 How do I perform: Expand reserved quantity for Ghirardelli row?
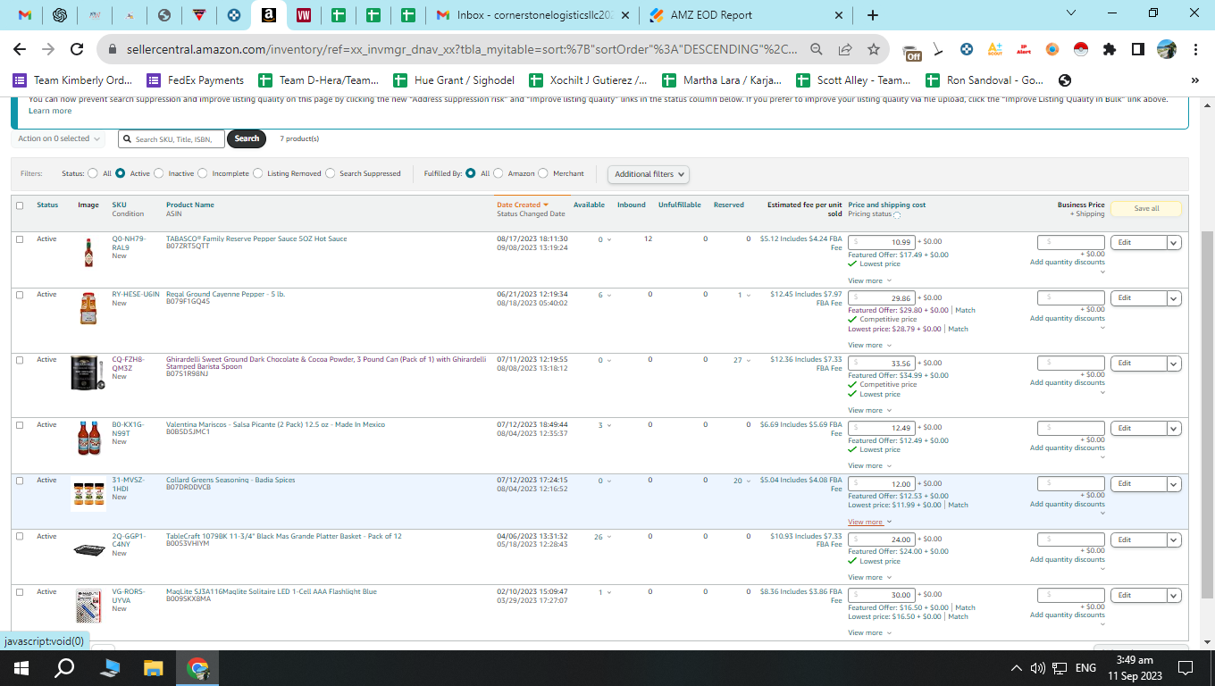(x=748, y=360)
